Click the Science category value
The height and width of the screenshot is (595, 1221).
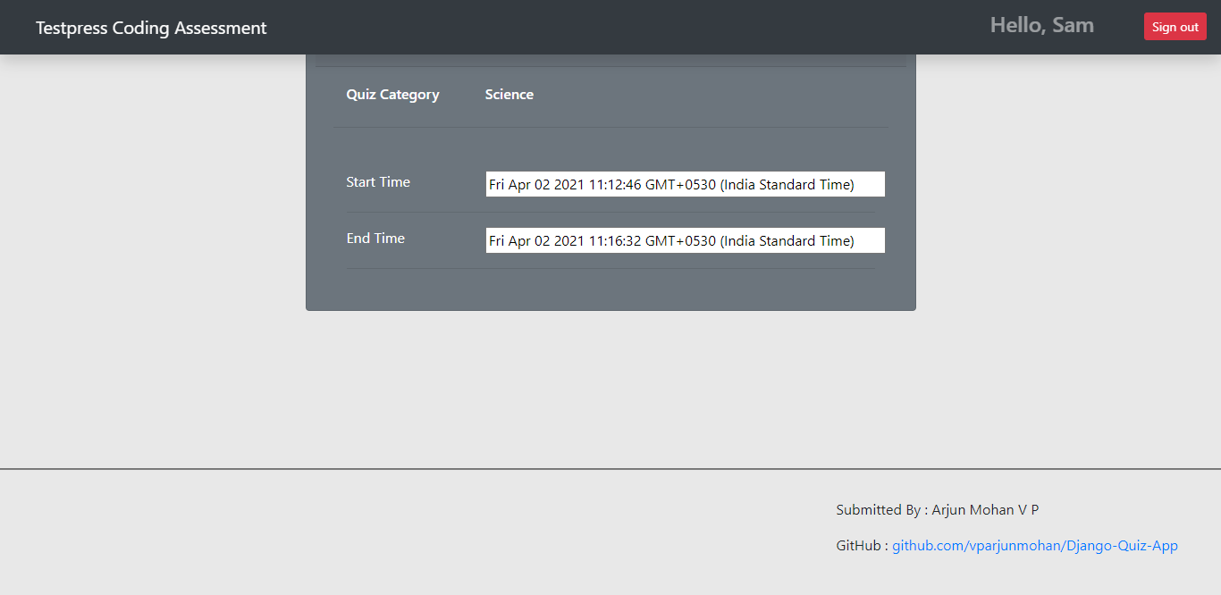(509, 94)
